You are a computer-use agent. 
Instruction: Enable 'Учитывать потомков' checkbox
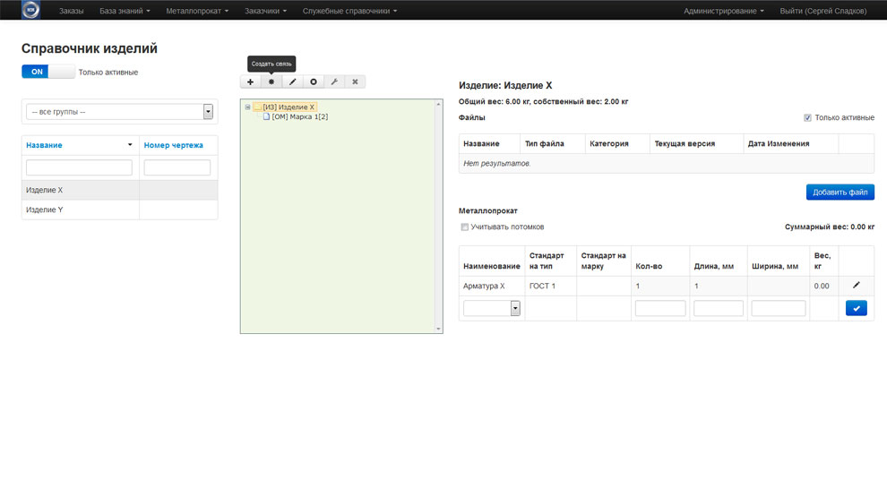pos(464,227)
